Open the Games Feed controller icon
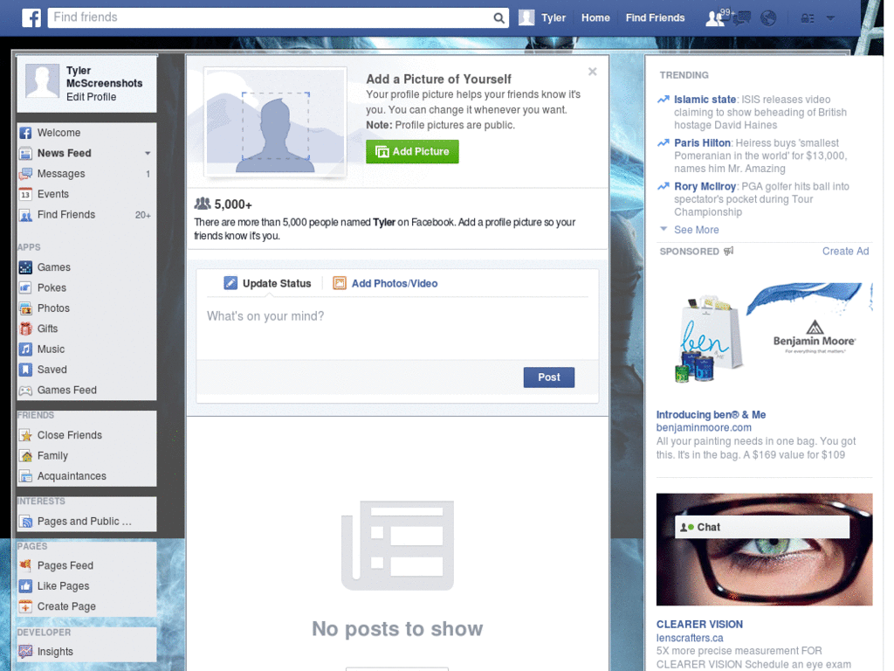This screenshot has height=671, width=894. pos(25,391)
